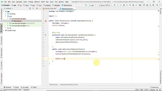Click the Make Project hammer icon
This screenshot has width=162, height=91.
pos(86,5)
